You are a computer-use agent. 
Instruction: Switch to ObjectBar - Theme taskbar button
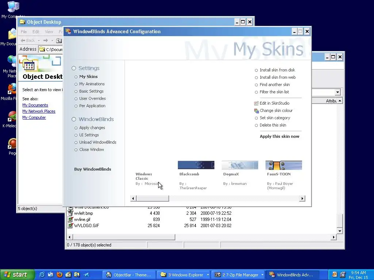coord(130,275)
